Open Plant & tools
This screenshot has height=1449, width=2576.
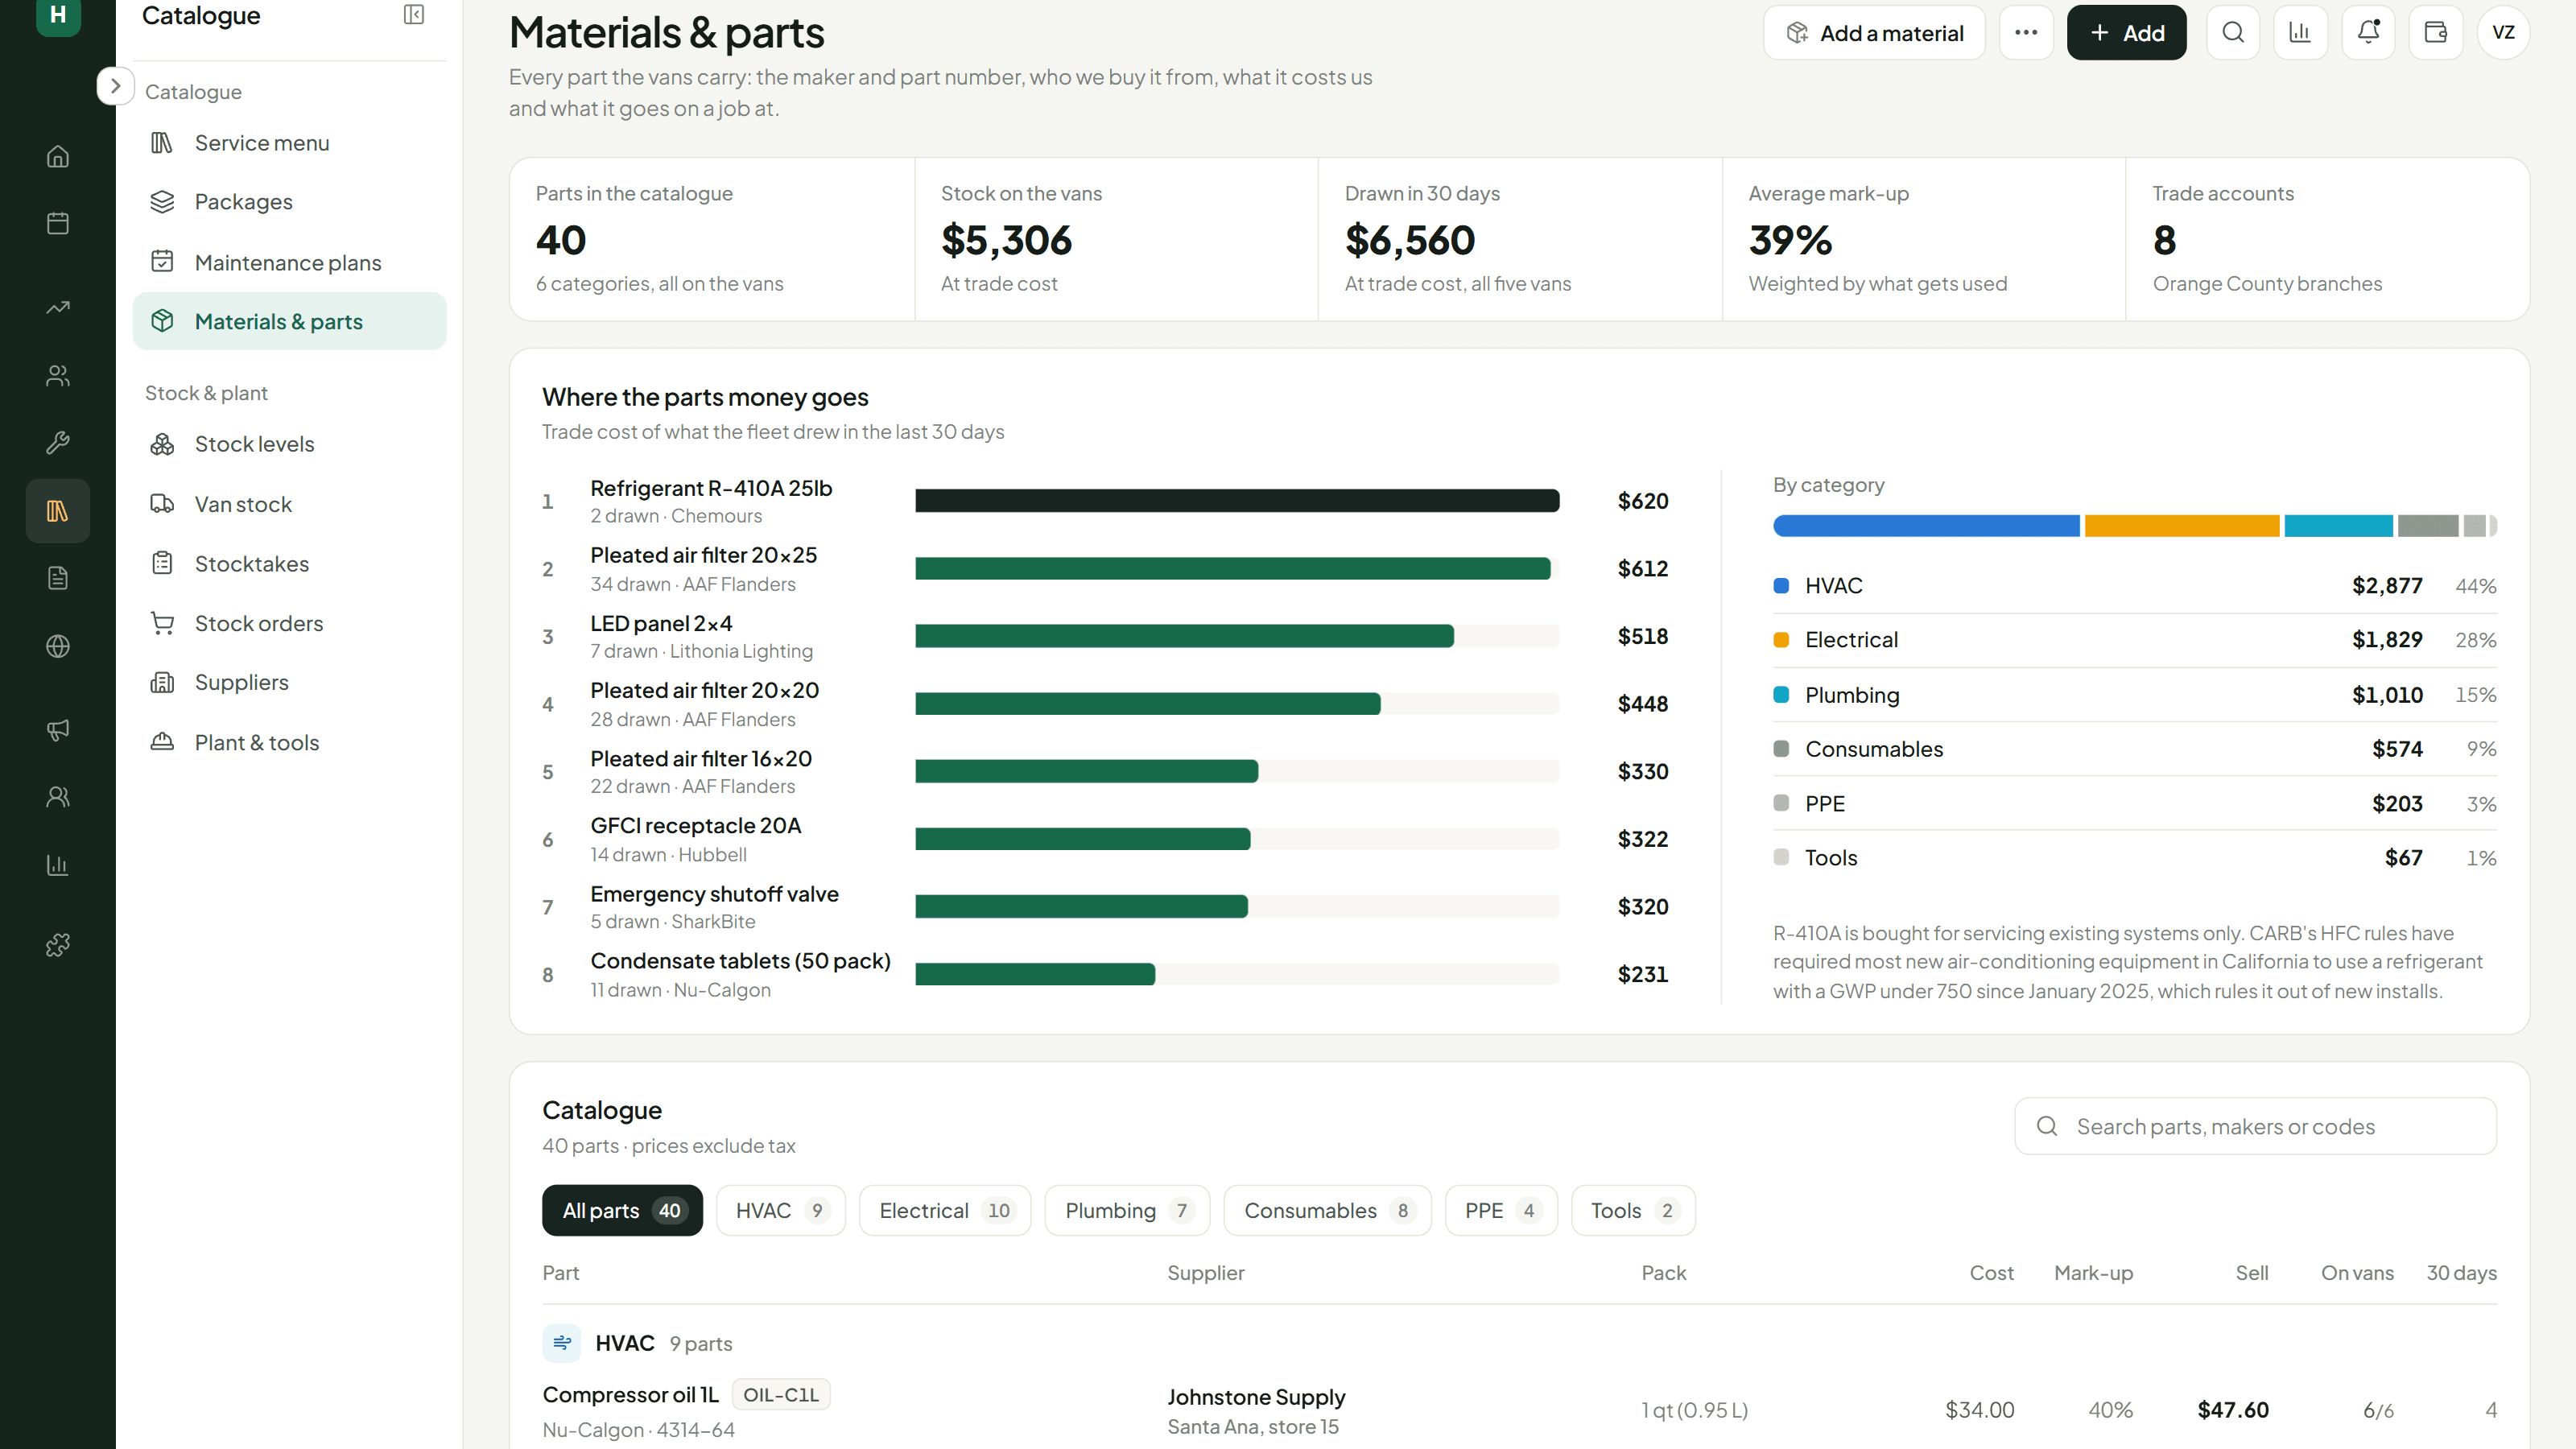tap(289, 743)
